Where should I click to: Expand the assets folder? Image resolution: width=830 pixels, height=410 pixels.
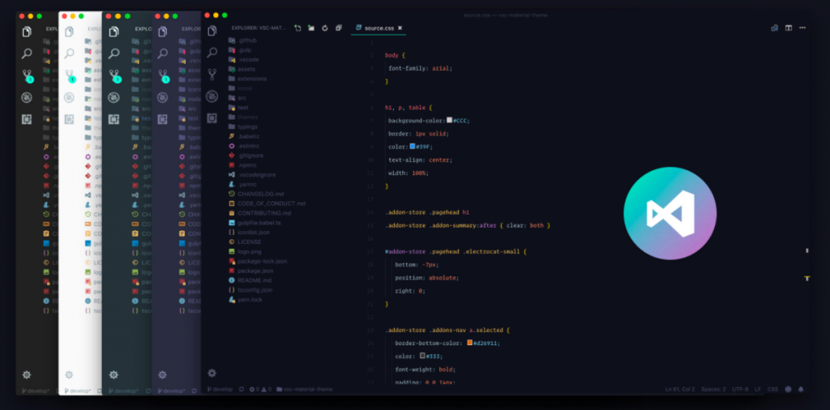tap(242, 70)
